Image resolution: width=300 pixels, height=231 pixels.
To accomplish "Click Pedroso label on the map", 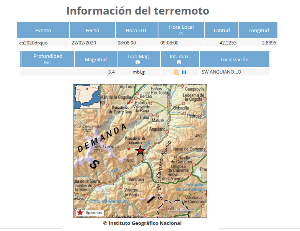I will [194, 116].
